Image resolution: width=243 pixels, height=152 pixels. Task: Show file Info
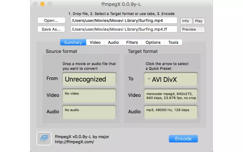pos(186,21)
